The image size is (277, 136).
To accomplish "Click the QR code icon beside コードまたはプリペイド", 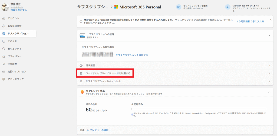I will pyautogui.click(x=81, y=73).
